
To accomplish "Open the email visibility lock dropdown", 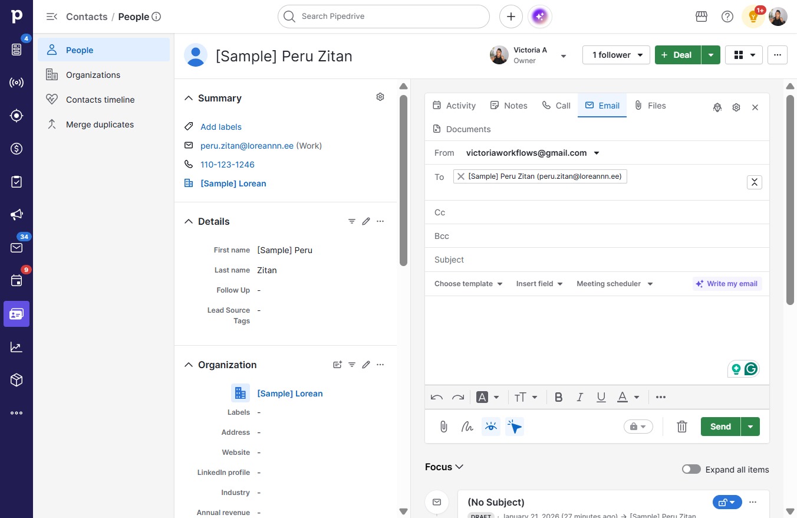I will pyautogui.click(x=638, y=427).
